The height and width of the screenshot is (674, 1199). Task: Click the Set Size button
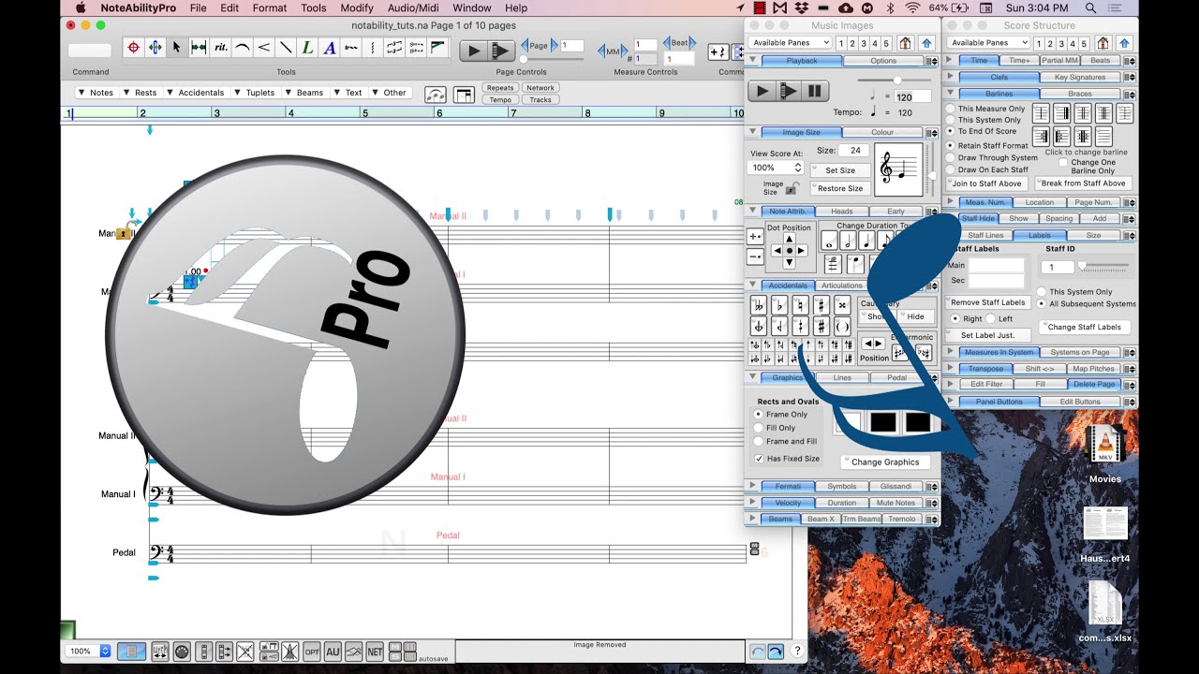click(840, 170)
